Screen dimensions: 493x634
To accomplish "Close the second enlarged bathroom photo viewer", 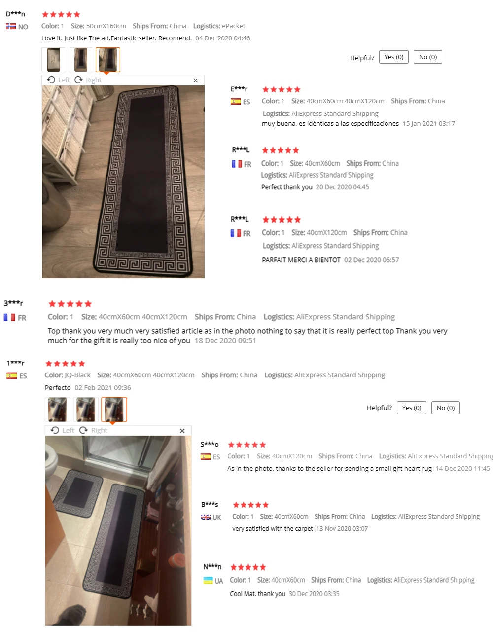I will [x=182, y=431].
